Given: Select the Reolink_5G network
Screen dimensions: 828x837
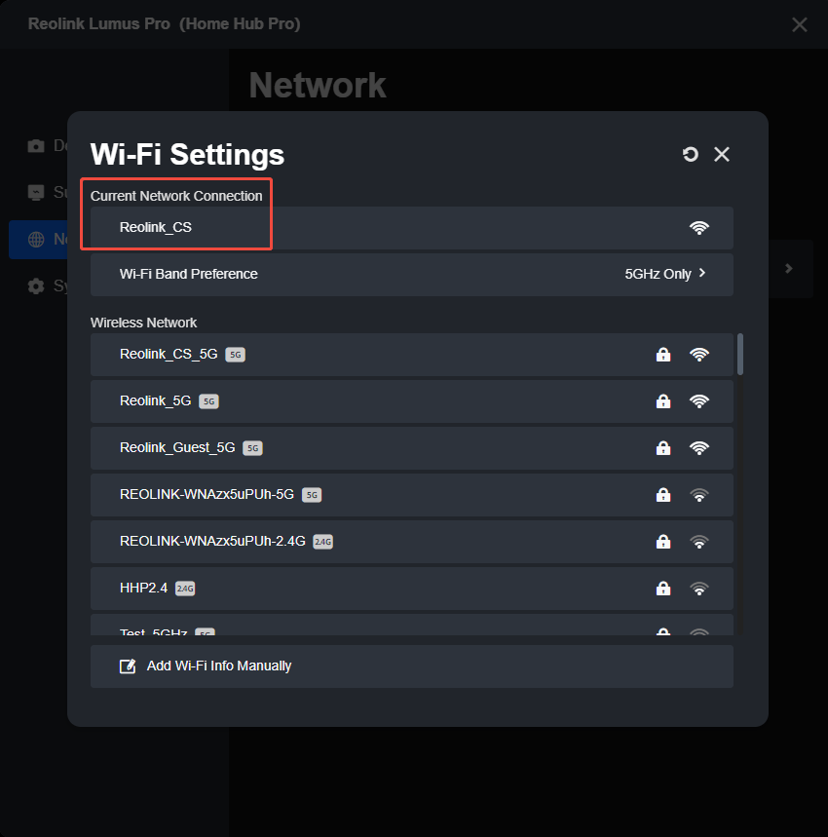Looking at the screenshot, I should (x=412, y=401).
